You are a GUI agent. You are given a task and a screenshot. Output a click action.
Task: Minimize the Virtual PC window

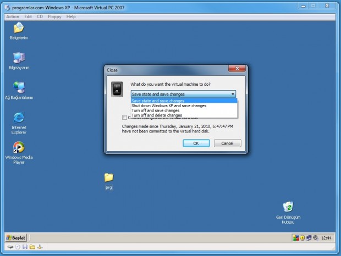[303, 6]
